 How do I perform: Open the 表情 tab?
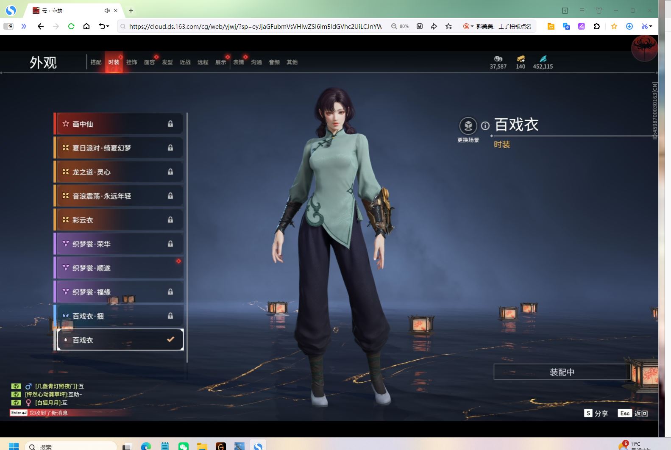coord(238,62)
